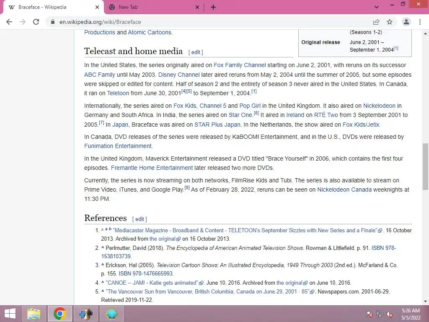Click the browser forward arrow

[x=23, y=22]
